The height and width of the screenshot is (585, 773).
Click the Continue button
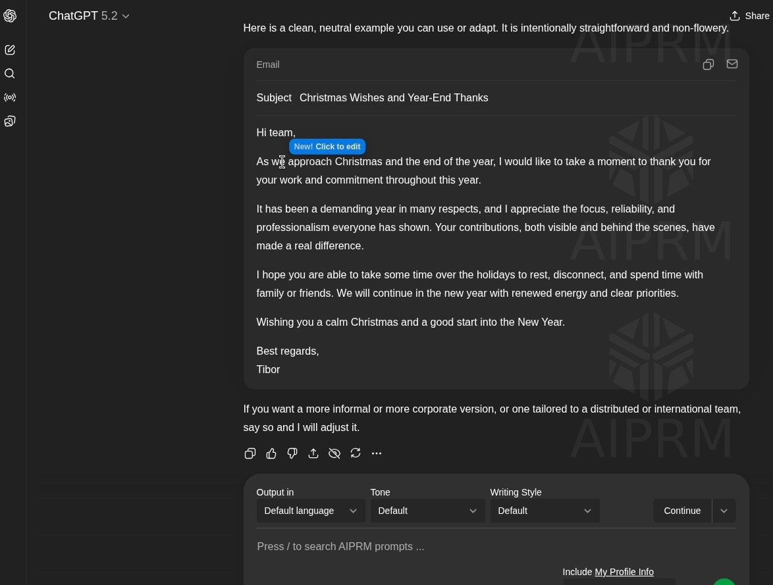click(x=682, y=511)
